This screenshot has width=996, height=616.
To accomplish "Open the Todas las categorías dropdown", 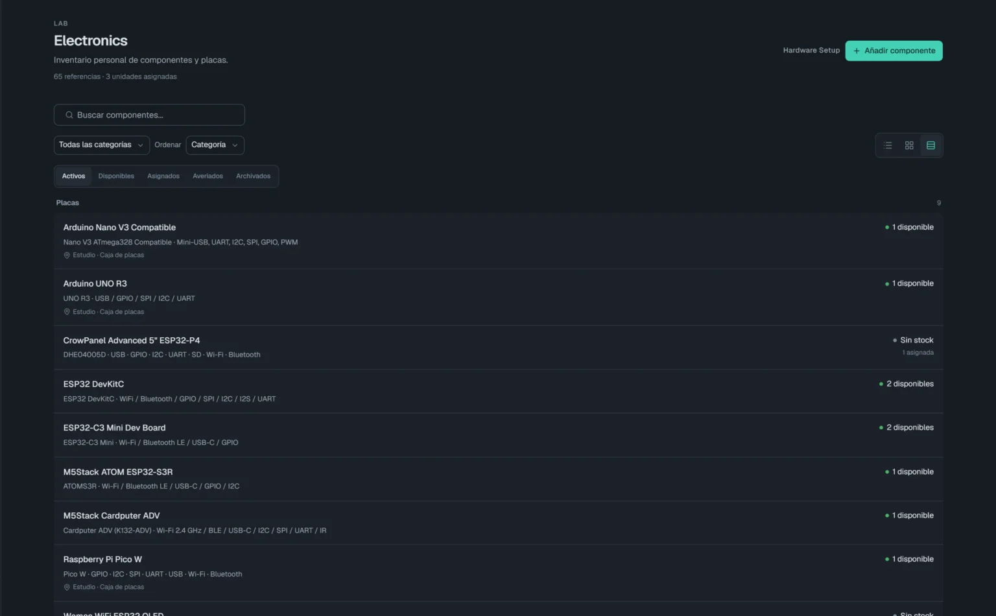I will 102,145.
